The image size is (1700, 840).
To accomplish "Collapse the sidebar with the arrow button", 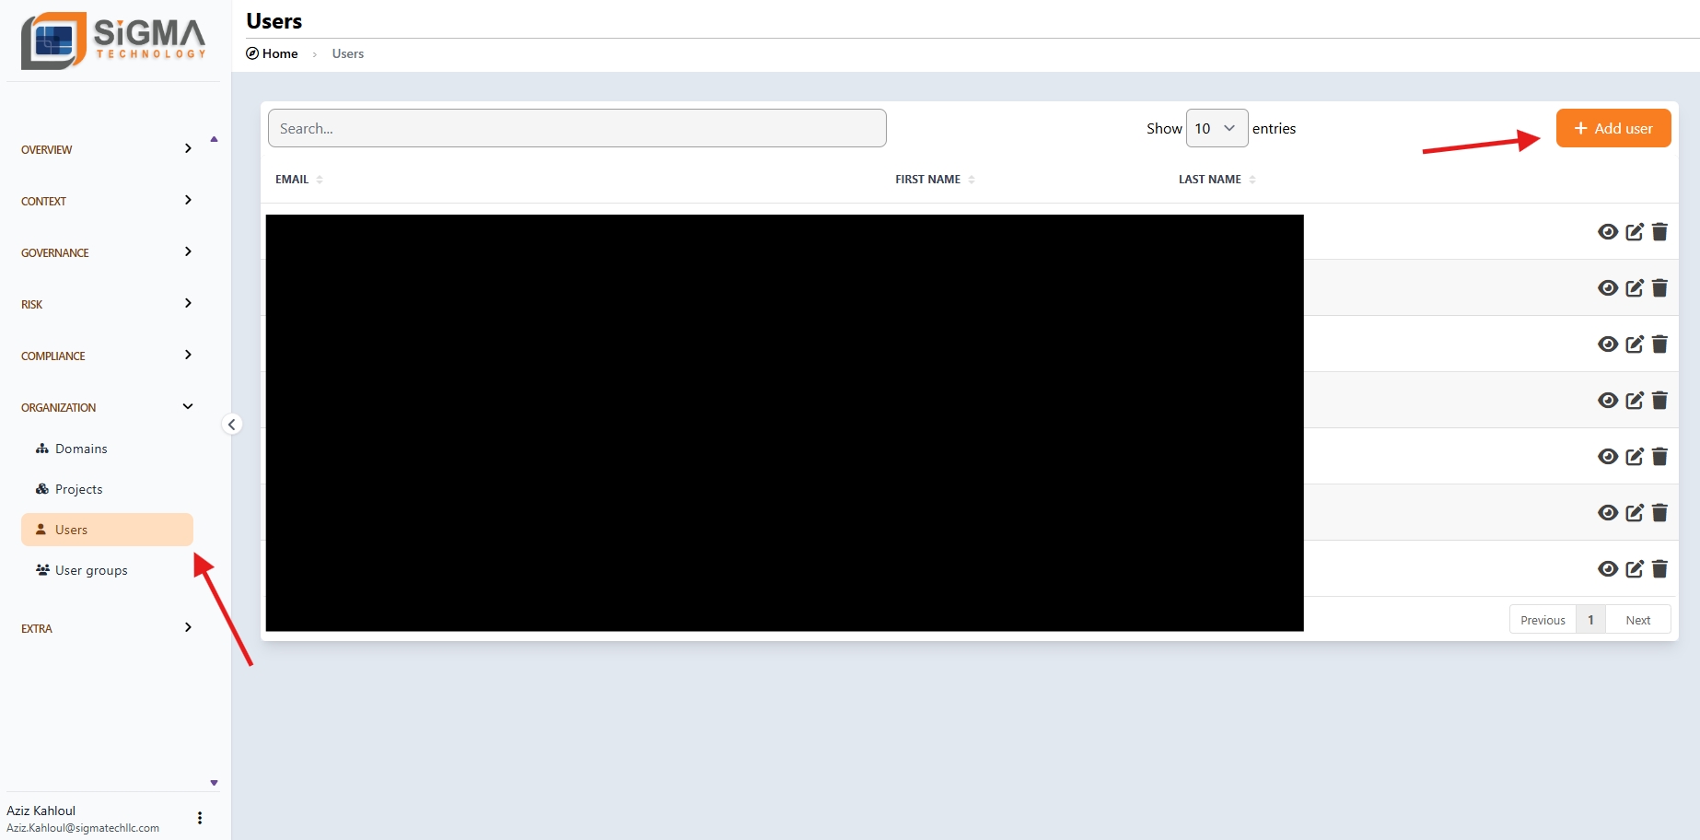I will click(x=232, y=425).
